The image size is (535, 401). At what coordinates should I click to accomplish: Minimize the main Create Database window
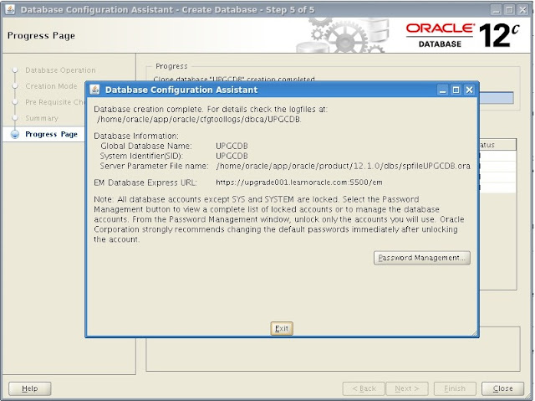click(x=496, y=9)
